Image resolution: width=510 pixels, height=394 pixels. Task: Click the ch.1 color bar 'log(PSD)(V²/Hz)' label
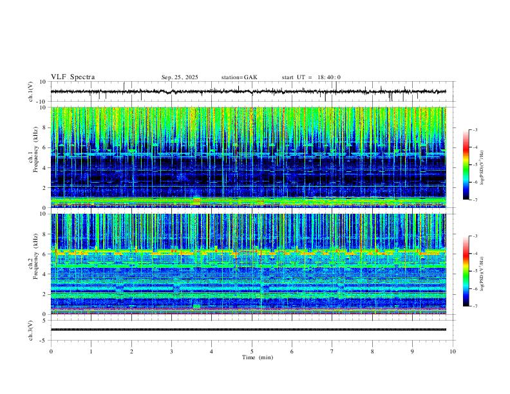tap(482, 168)
